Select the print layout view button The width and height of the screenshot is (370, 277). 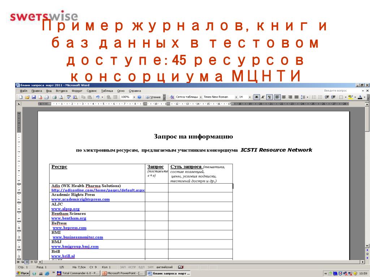coord(27,262)
